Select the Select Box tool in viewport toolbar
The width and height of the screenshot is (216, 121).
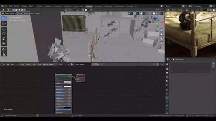pyautogui.click(x=4, y=19)
